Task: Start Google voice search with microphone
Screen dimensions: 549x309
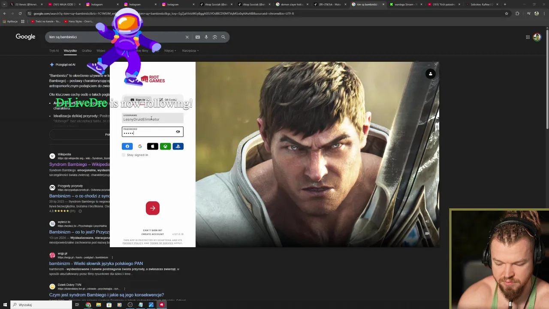Action: (206, 37)
